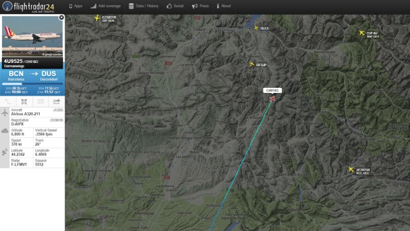Click the Germanwings aircraft photo thumbnail
410x231 pixels.
(x=33, y=36)
